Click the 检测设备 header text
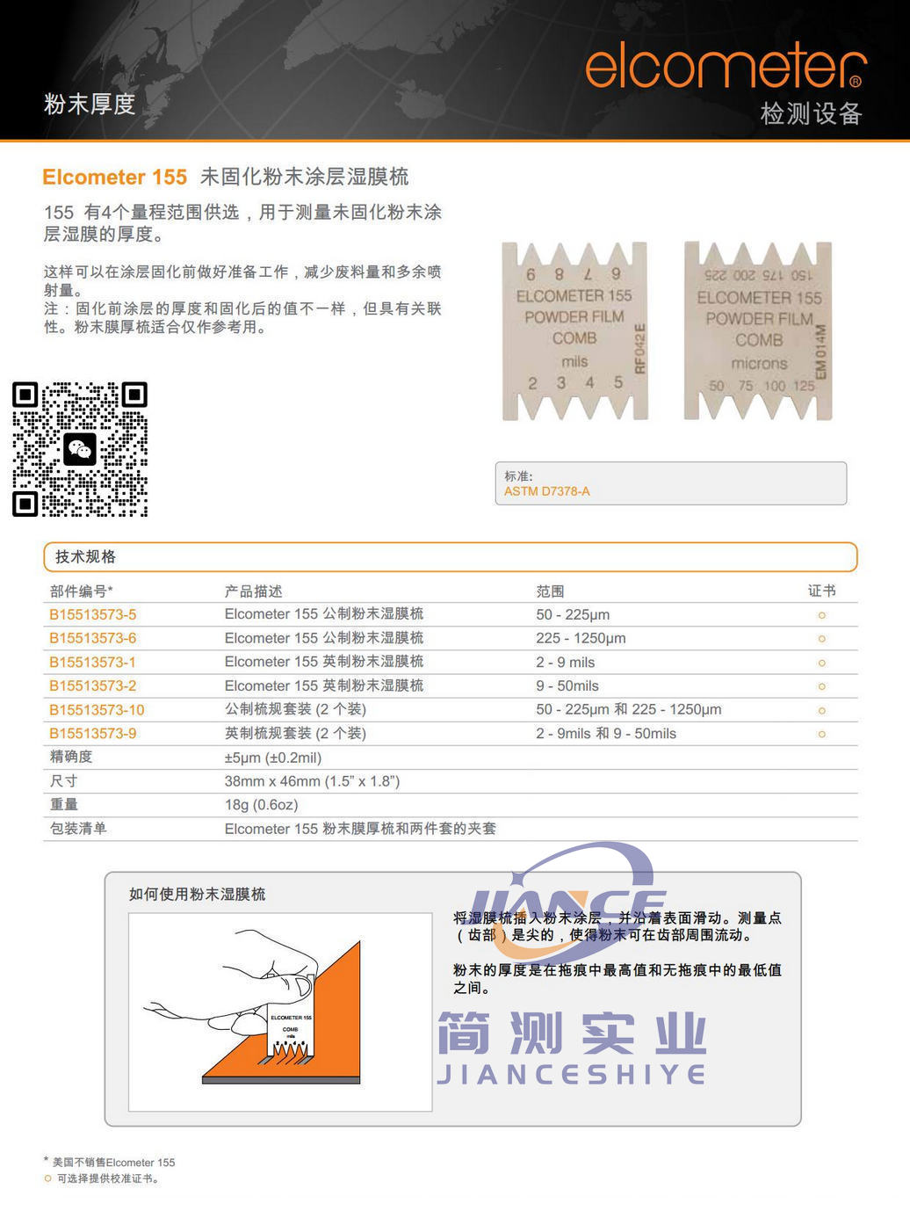Viewport: 910px width, 1211px height. coord(811,113)
